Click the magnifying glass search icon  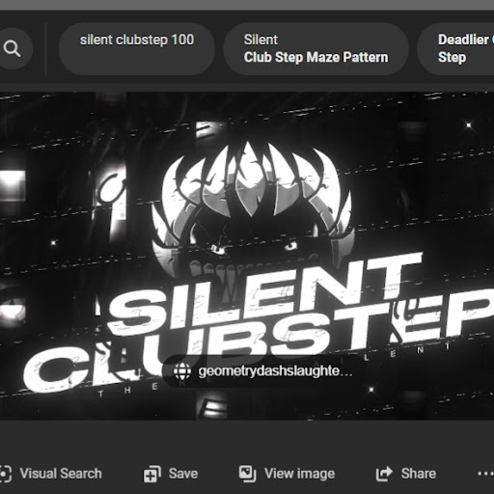point(13,48)
